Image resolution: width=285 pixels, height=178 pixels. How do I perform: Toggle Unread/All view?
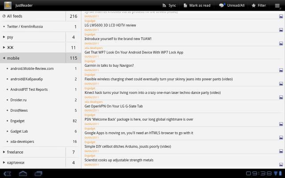pos(232,5)
